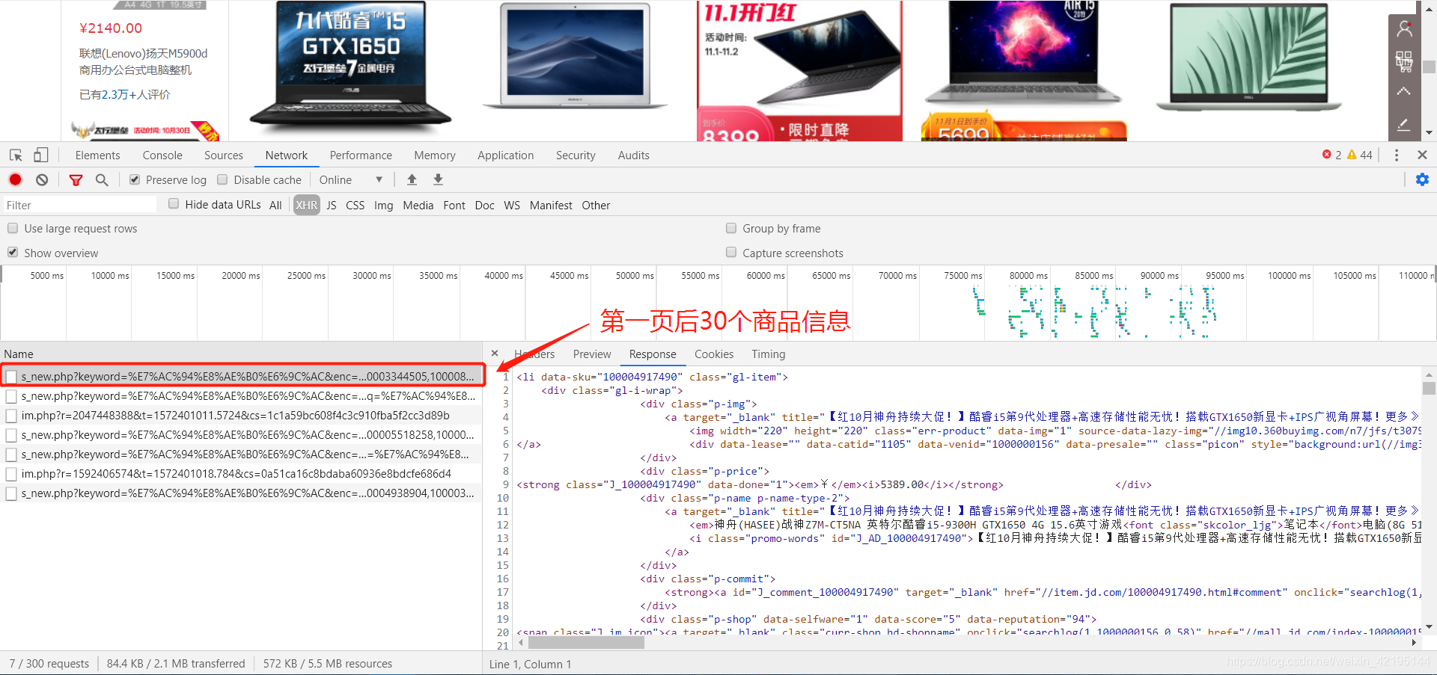Screen dimensions: 1437x675
Task: Filter requests by Other type
Action: pos(596,205)
